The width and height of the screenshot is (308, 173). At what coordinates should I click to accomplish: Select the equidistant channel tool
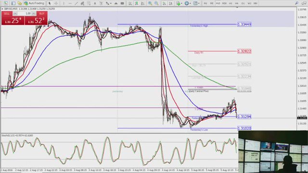click(82, 3)
